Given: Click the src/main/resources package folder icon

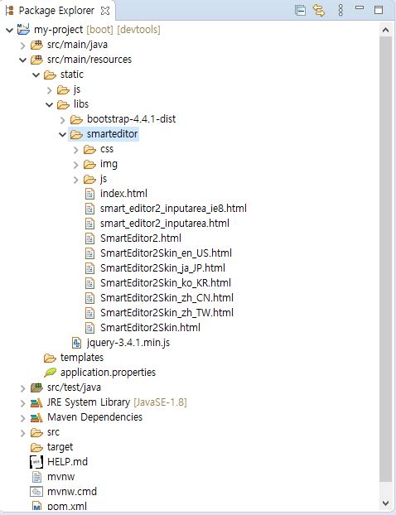Looking at the screenshot, I should 36,60.
